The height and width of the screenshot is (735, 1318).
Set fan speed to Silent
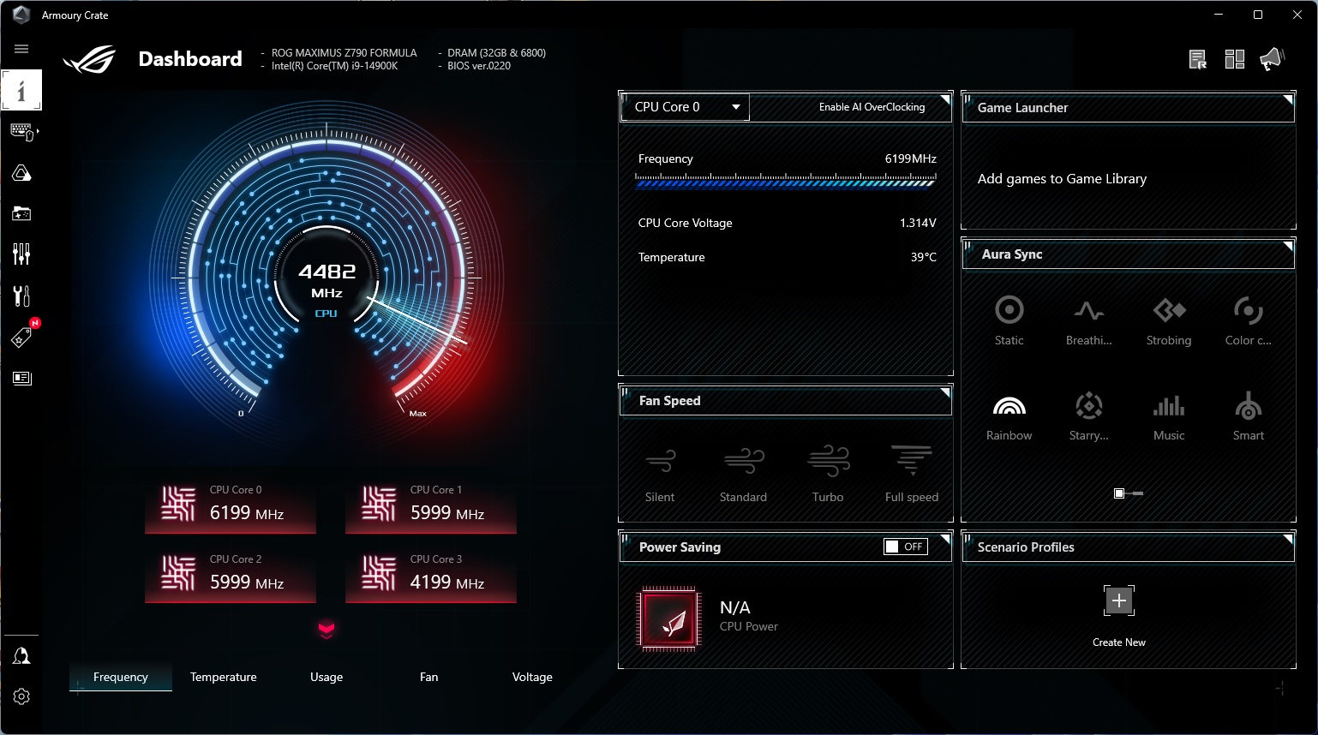[x=660, y=473]
